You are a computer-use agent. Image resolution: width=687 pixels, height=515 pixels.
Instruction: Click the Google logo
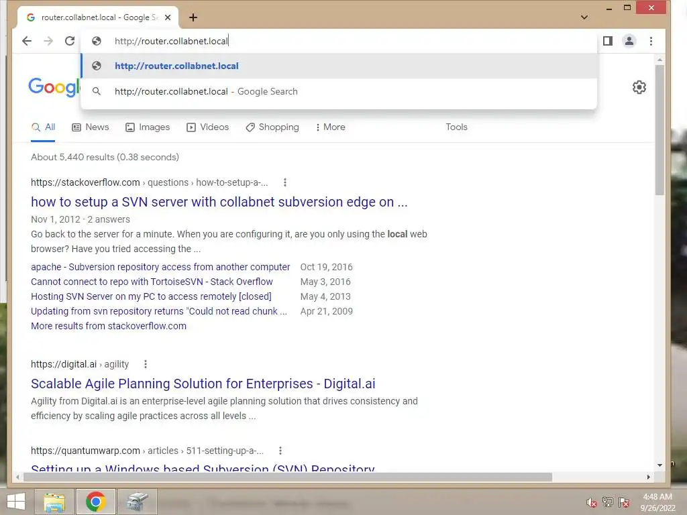[x=54, y=87]
